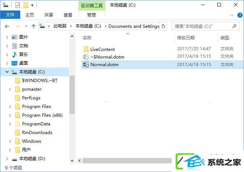Click the Back navigation arrow
244x172 pixels.
(7, 26)
